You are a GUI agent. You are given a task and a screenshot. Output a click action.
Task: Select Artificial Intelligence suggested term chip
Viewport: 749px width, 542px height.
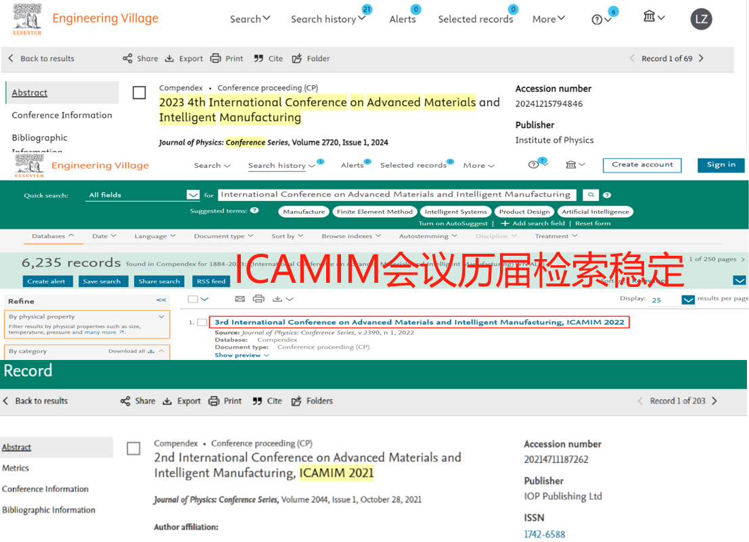pos(595,212)
